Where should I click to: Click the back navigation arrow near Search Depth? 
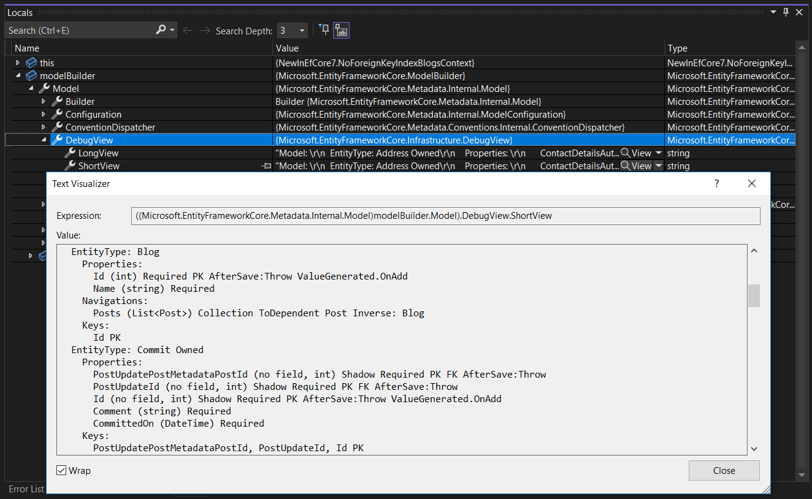pos(188,29)
